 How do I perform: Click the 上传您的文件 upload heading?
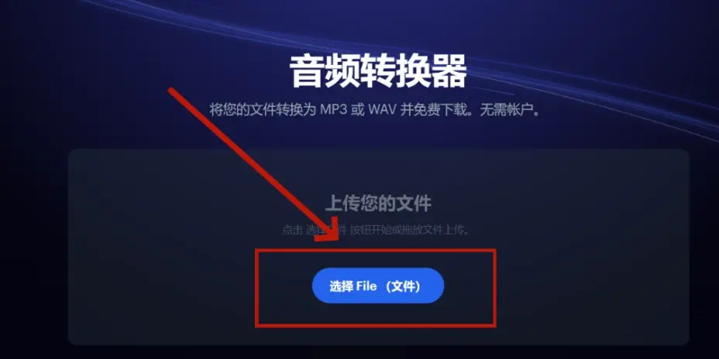pos(378,203)
